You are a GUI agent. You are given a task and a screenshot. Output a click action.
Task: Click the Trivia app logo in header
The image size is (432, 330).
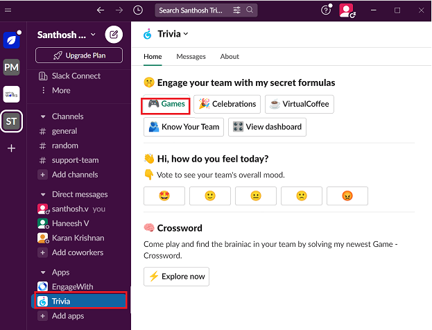(x=148, y=34)
